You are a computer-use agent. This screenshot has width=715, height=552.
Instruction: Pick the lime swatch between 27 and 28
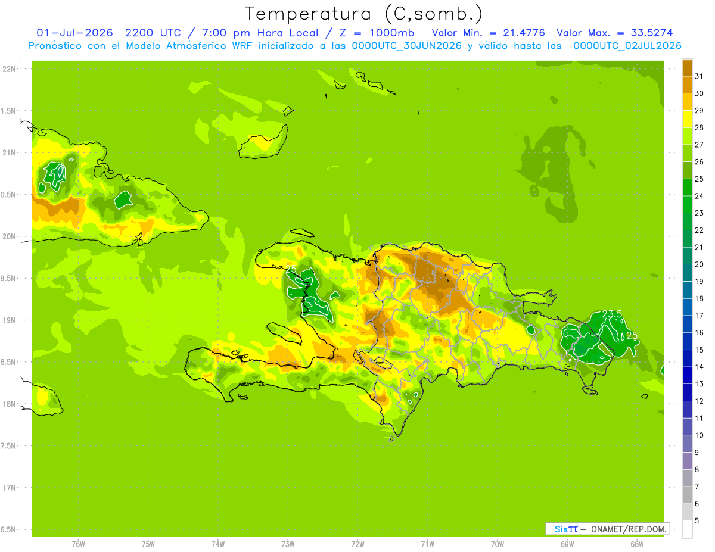click(x=687, y=136)
